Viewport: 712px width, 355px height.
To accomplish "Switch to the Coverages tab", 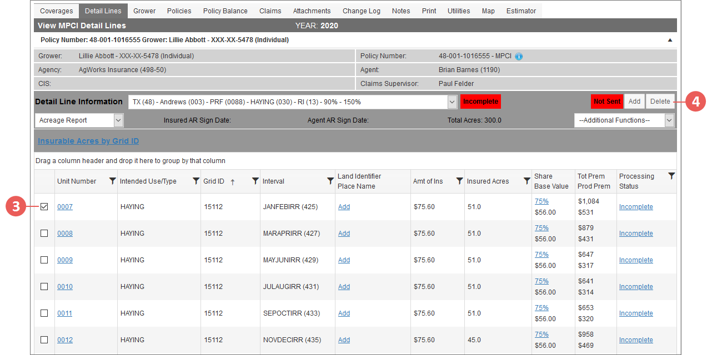I will click(56, 11).
